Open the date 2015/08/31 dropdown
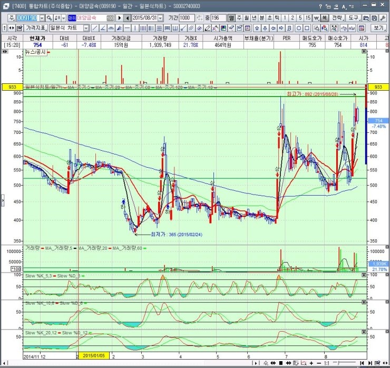Screen dimensions: 390x368 pyautogui.click(x=160, y=18)
